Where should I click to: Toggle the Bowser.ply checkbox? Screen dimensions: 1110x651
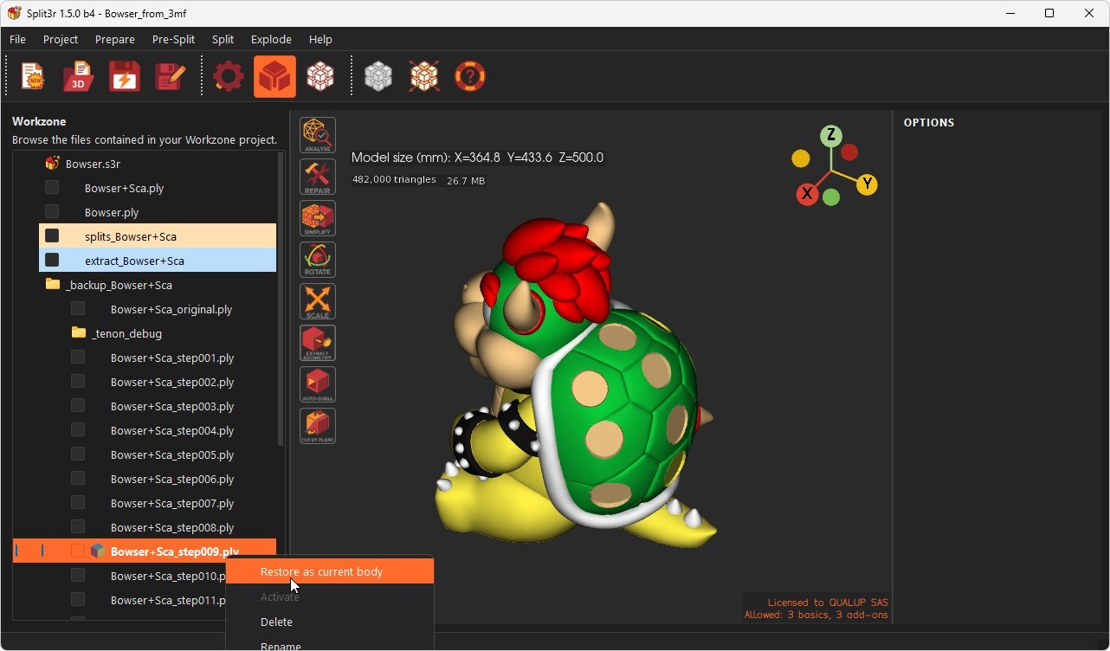(52, 211)
